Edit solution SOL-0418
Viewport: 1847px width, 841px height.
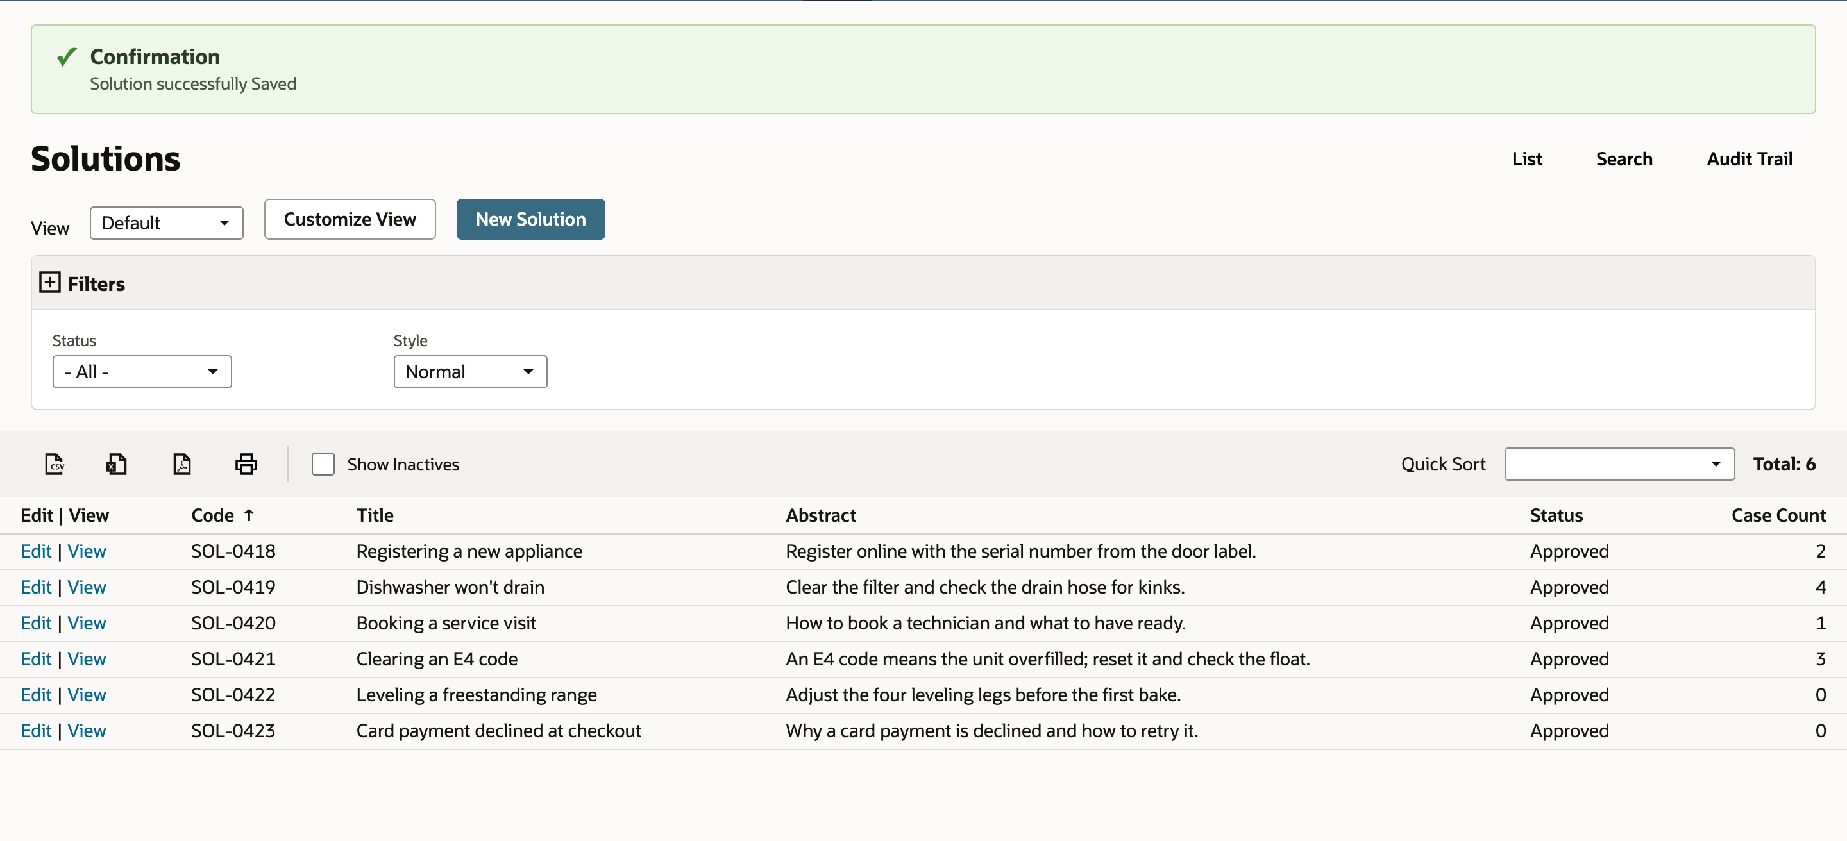point(36,552)
